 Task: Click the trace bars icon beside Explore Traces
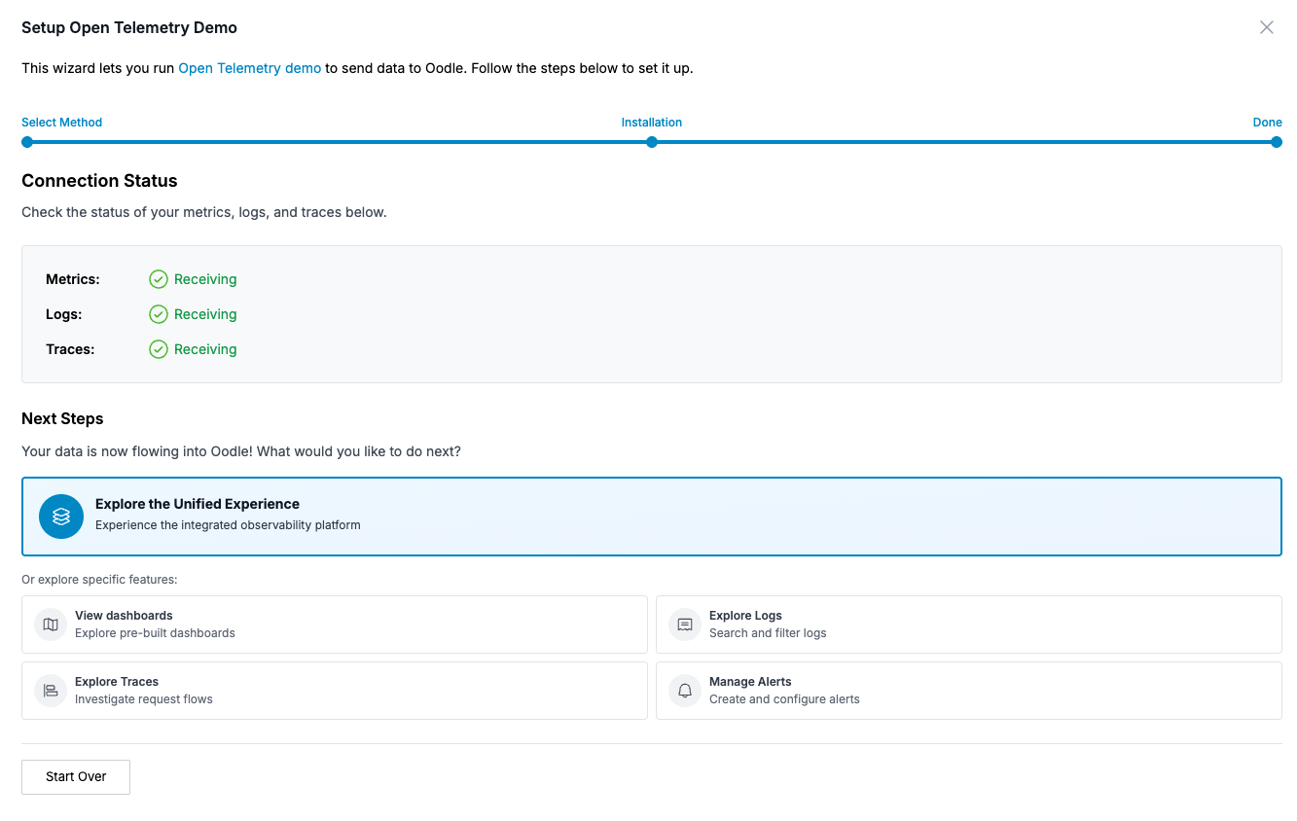click(51, 691)
